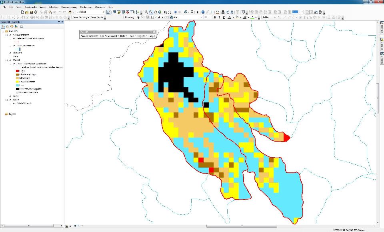This screenshot has width=384, height=232.
Task: Click the Full Extent globe icon
Action: [x=160, y=12]
